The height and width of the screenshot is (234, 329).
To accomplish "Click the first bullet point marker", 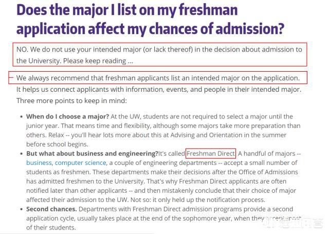I will tap(21, 117).
